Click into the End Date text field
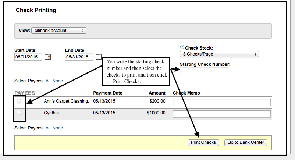The width and height of the screenshot is (295, 160). coord(79,57)
